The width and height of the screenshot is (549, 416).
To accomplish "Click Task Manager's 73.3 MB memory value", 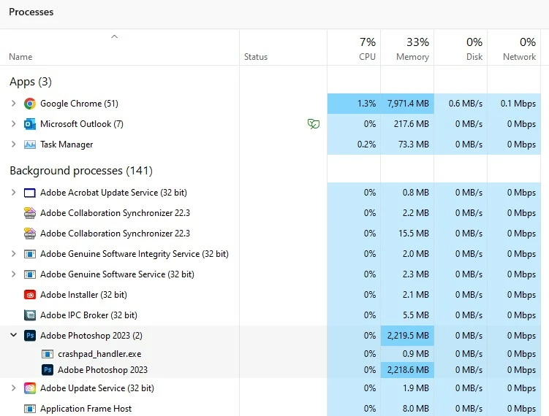I will pos(414,145).
